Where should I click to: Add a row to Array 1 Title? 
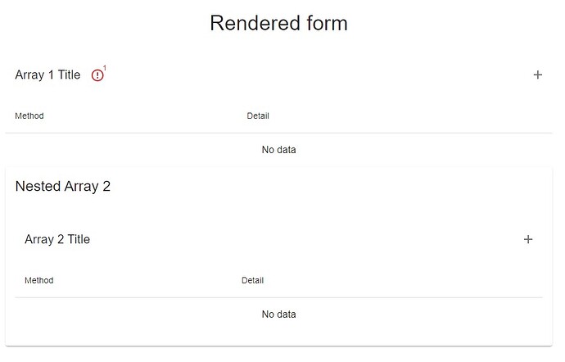[538, 75]
